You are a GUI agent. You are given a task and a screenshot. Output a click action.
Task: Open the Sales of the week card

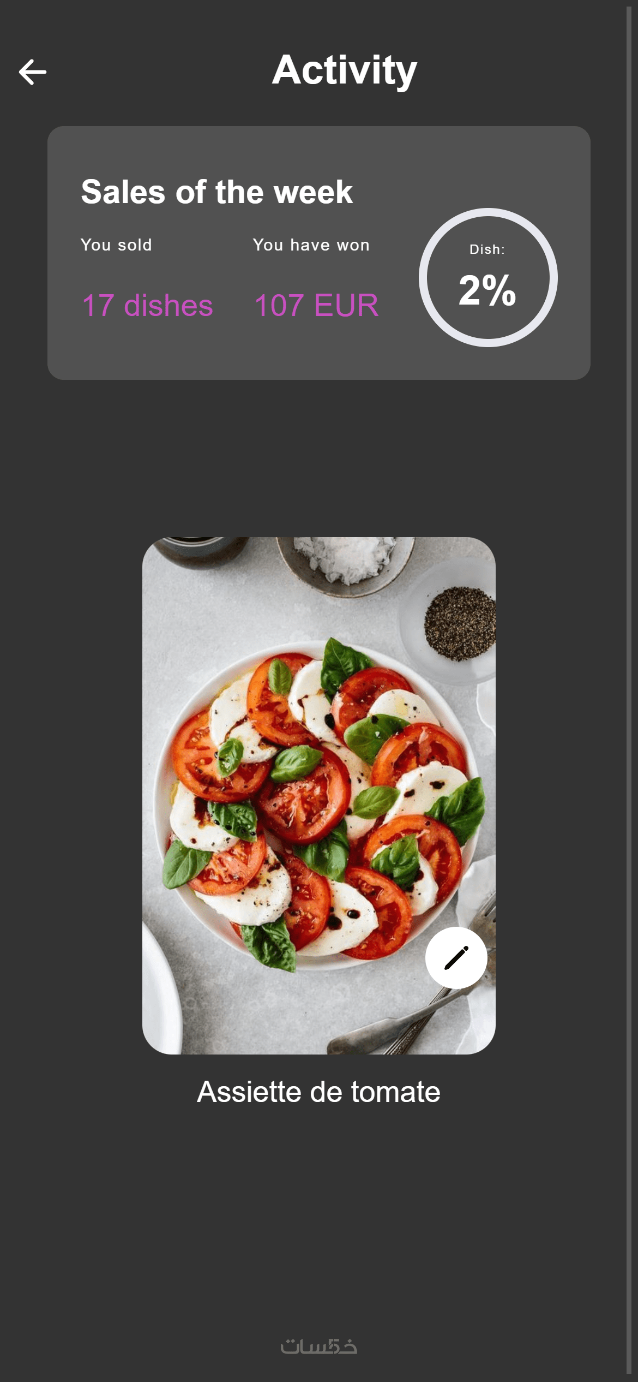pos(319,253)
